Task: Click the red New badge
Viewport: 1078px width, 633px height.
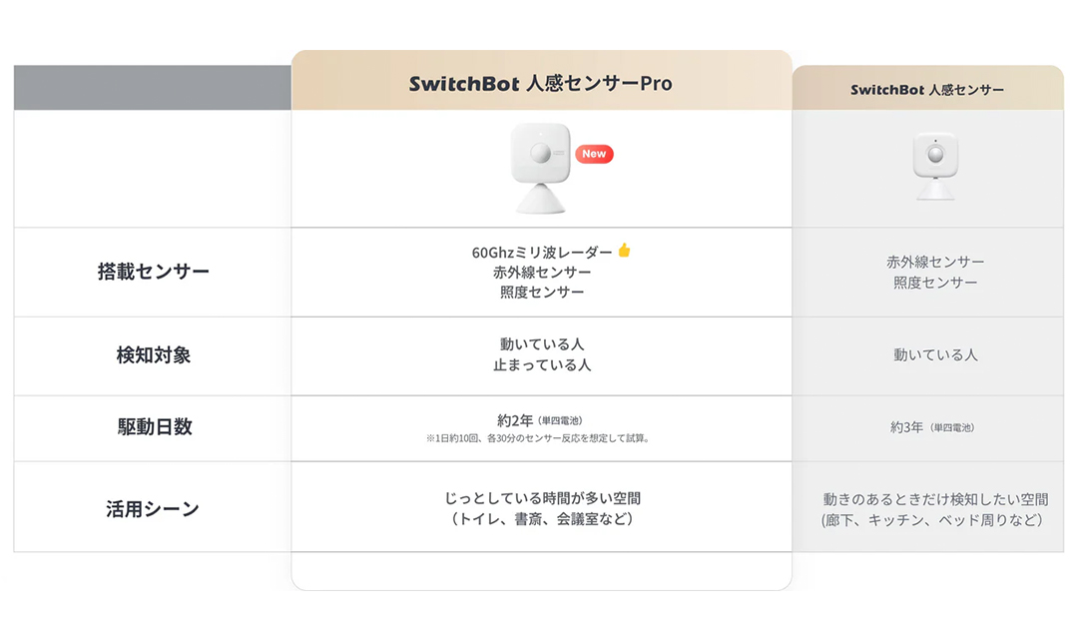Action: click(x=594, y=154)
